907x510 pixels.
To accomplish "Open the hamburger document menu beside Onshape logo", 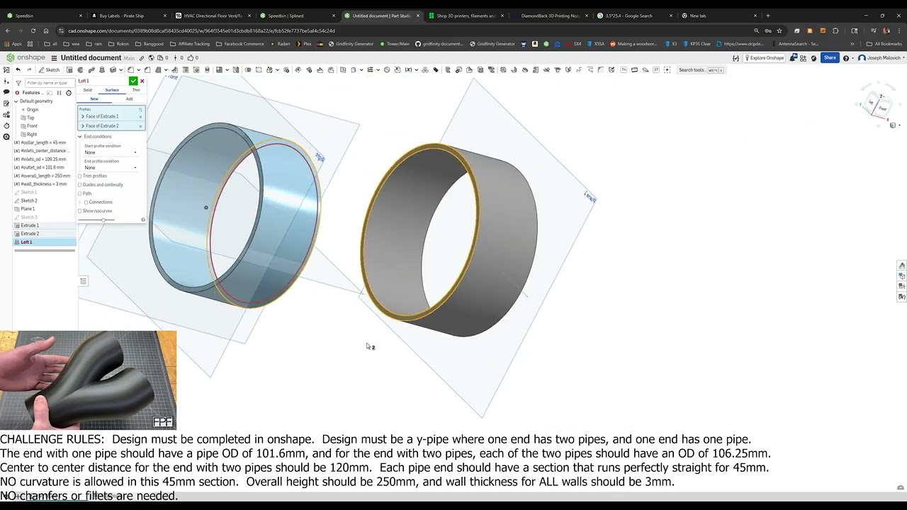I will (54, 58).
